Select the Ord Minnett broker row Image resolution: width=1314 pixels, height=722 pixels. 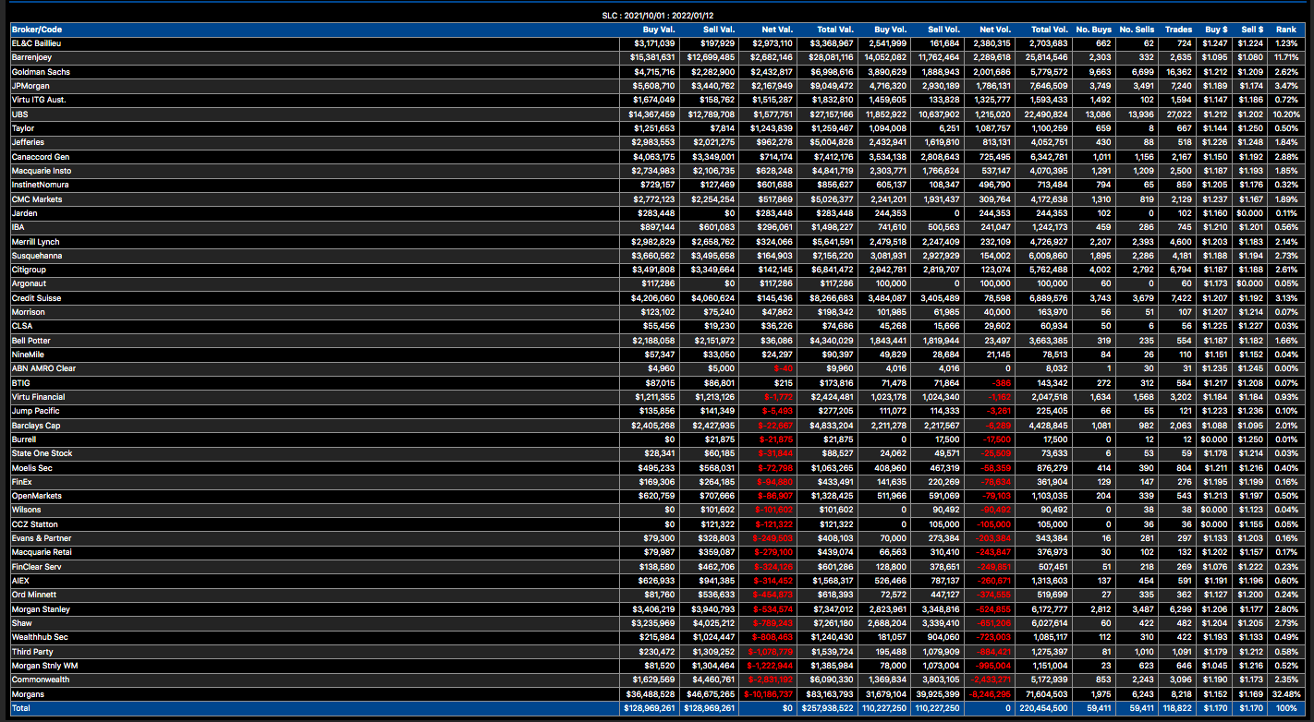655,595
